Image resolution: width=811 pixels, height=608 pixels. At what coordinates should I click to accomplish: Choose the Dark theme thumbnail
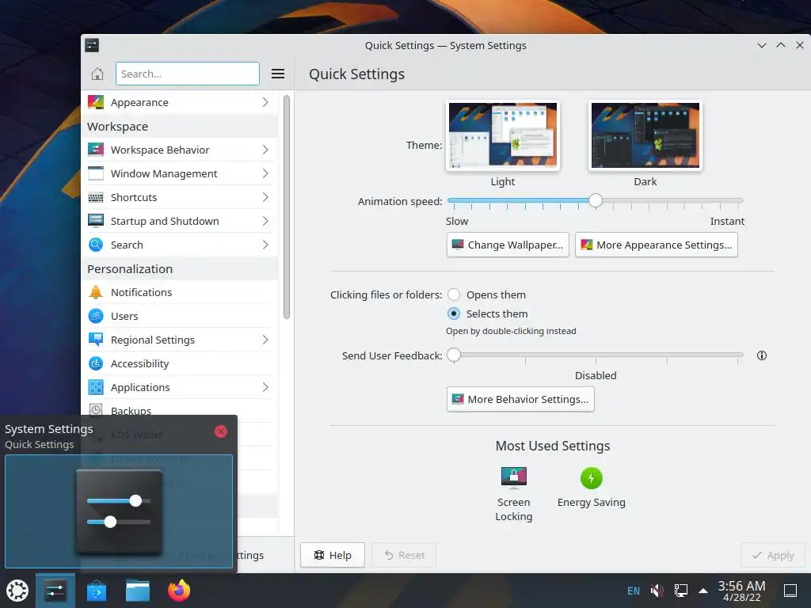click(x=645, y=135)
